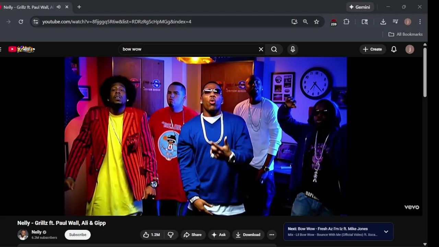The height and width of the screenshot is (247, 439).
Task: Download the video
Action: [x=248, y=235]
